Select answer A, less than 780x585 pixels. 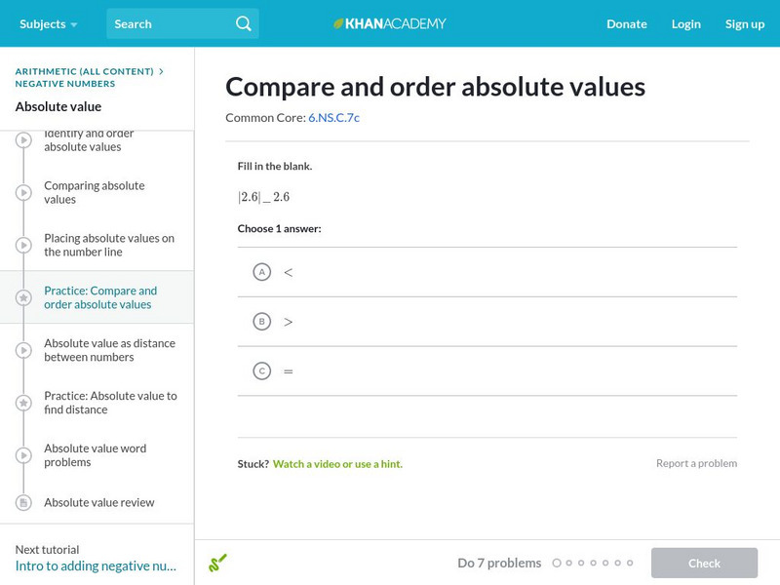tap(261, 272)
